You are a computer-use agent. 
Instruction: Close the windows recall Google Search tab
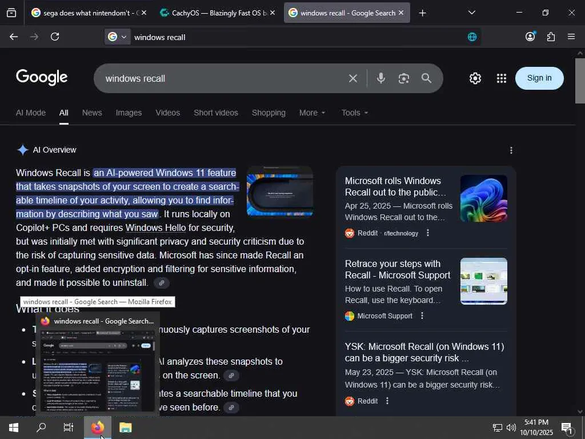401,13
